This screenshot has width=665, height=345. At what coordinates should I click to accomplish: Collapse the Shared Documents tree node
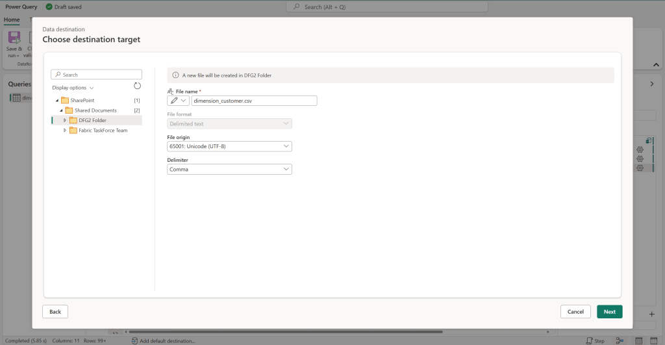pyautogui.click(x=61, y=110)
